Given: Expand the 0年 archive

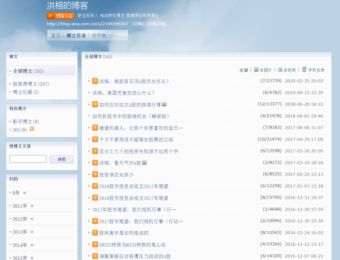Looking at the screenshot, I should click(24, 193).
